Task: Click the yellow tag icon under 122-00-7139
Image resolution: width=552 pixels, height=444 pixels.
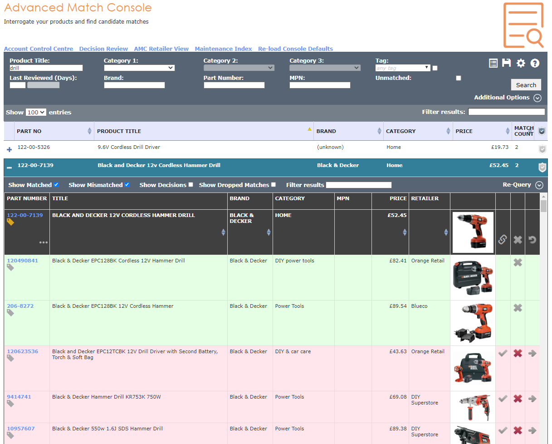Action: (x=10, y=222)
